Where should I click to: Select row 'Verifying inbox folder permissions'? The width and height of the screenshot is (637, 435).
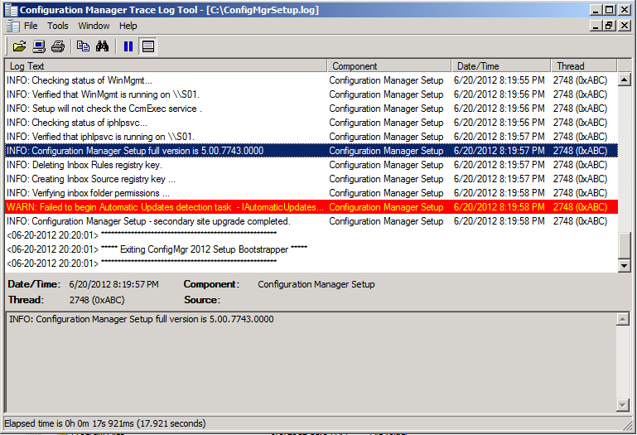(311, 193)
